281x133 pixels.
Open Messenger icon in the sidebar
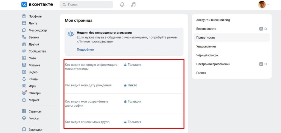tap(24, 30)
